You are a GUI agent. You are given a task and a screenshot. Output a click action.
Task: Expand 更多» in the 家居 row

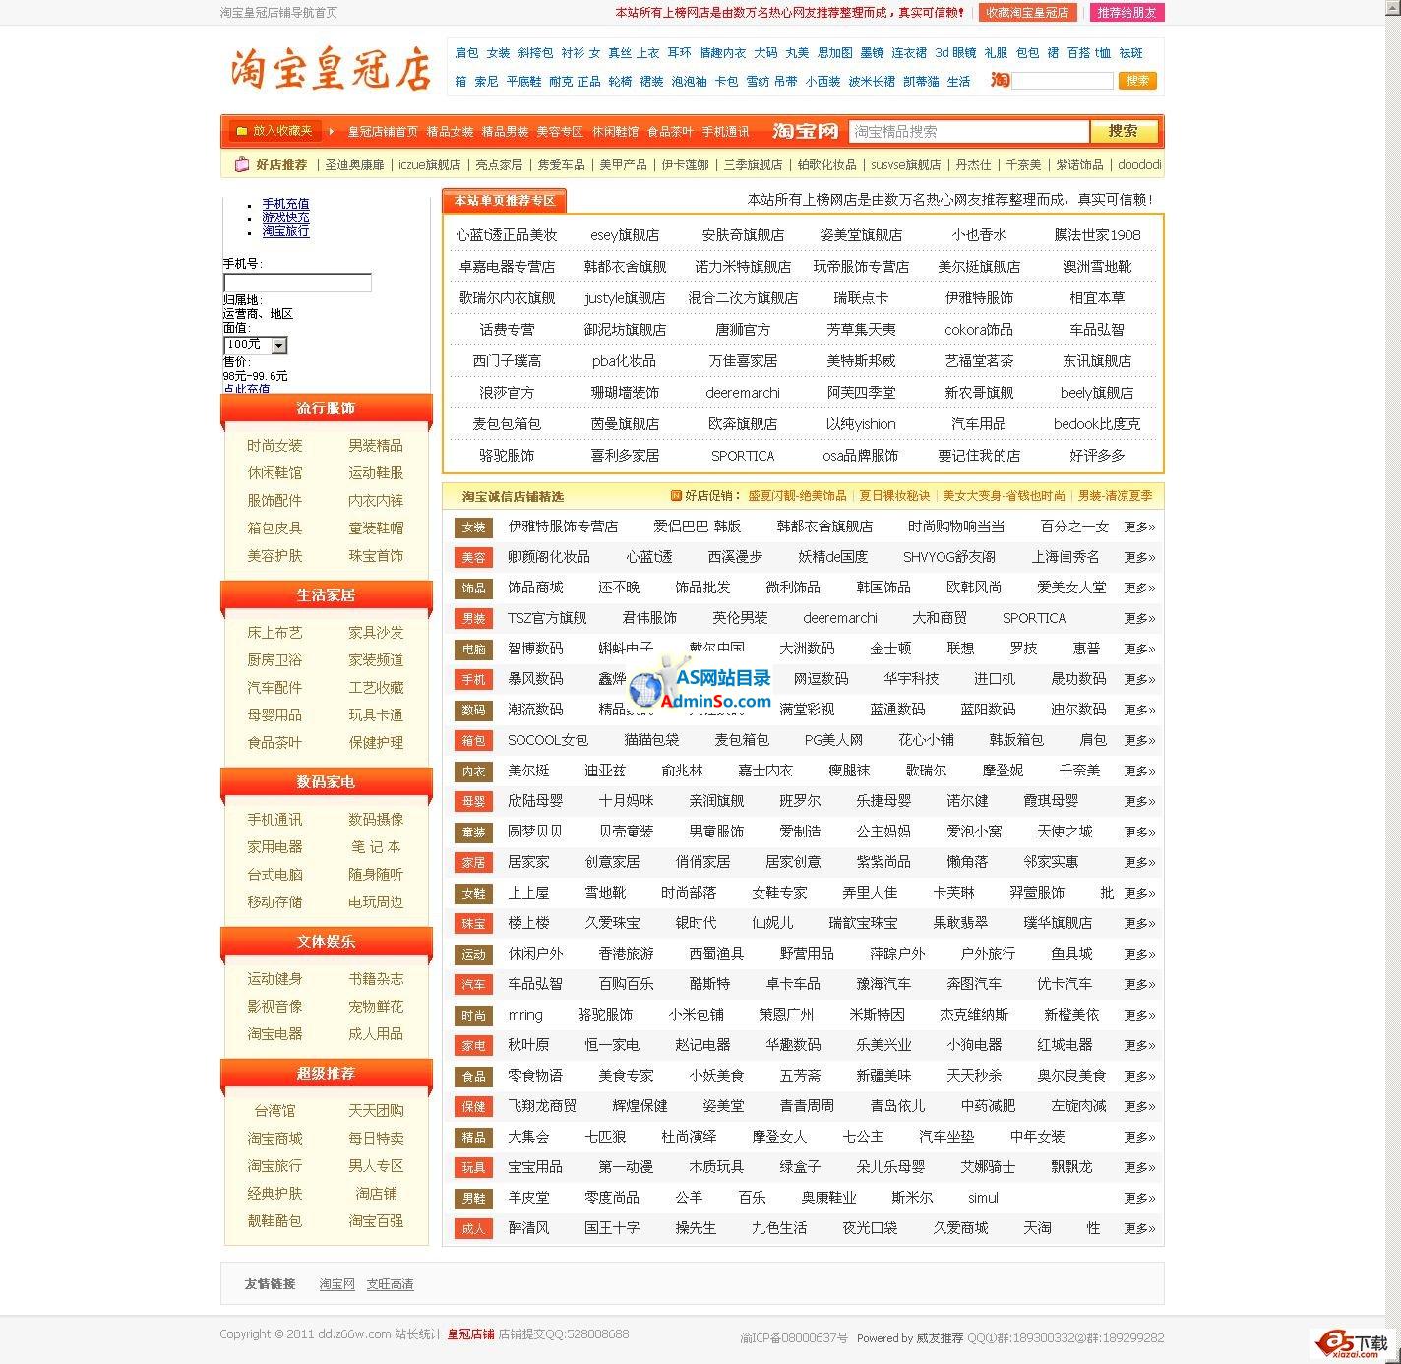coord(1139,863)
